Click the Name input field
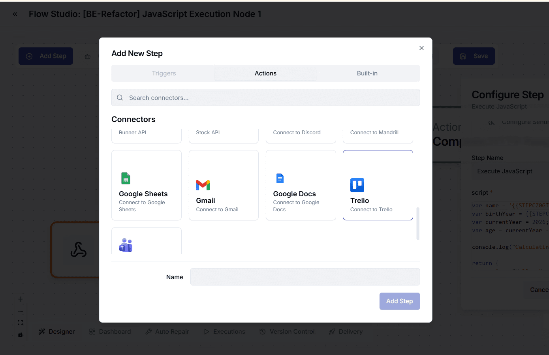 (x=305, y=277)
